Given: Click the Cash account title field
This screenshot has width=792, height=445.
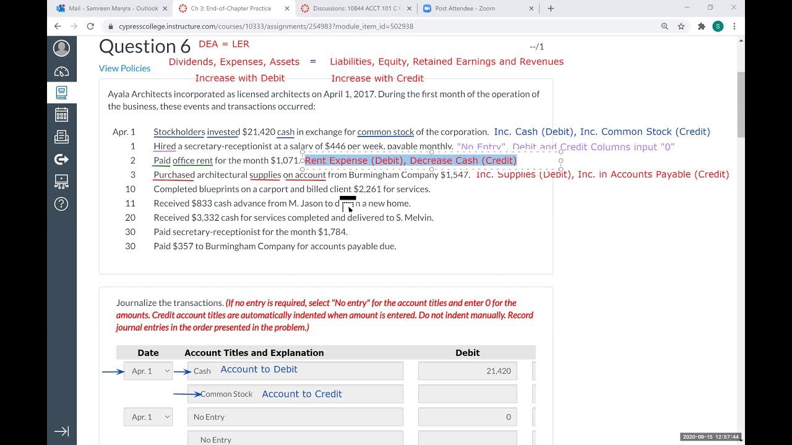Looking at the screenshot, I should (295, 371).
